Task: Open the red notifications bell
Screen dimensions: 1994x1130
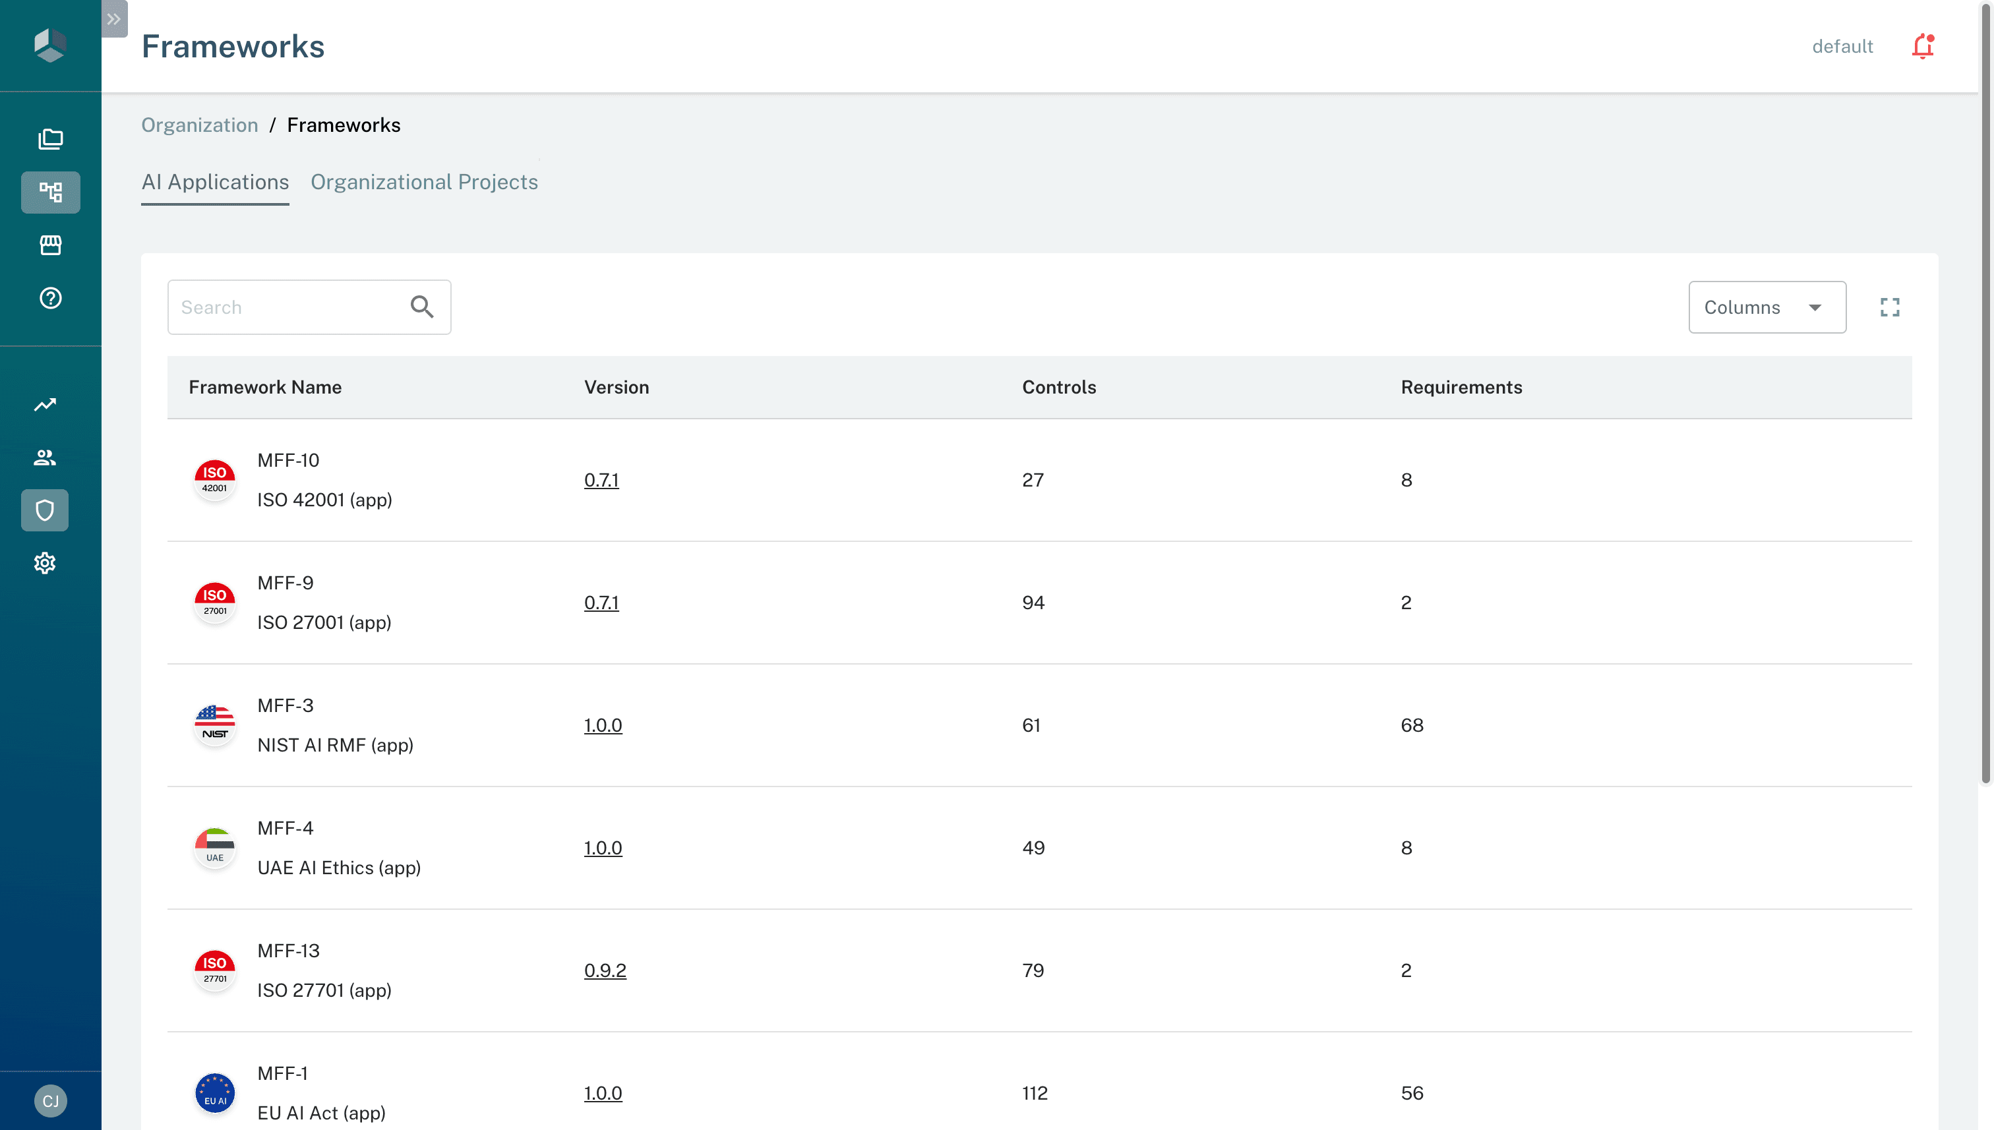Action: coord(1923,45)
